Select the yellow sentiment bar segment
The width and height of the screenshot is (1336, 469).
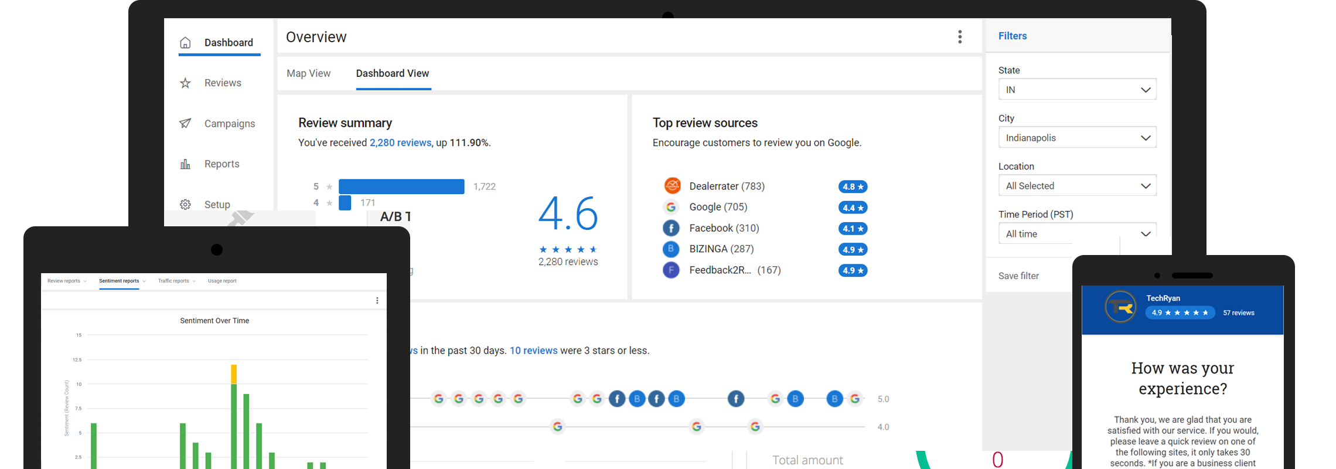[234, 374]
